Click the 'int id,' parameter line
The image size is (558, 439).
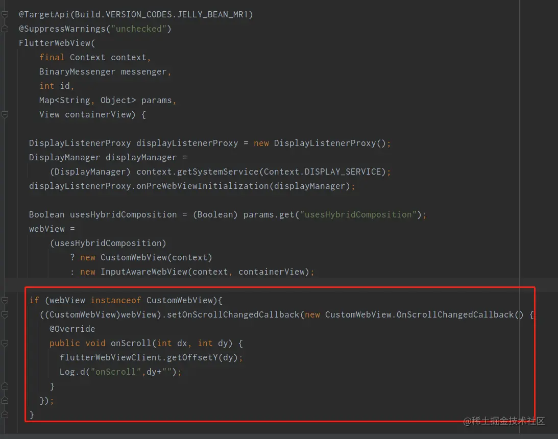[x=57, y=86]
